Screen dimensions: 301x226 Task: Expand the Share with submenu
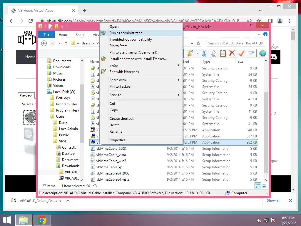141,80
